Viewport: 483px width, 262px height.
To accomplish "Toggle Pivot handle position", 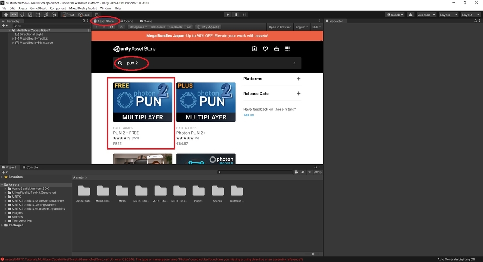I will pos(68,15).
